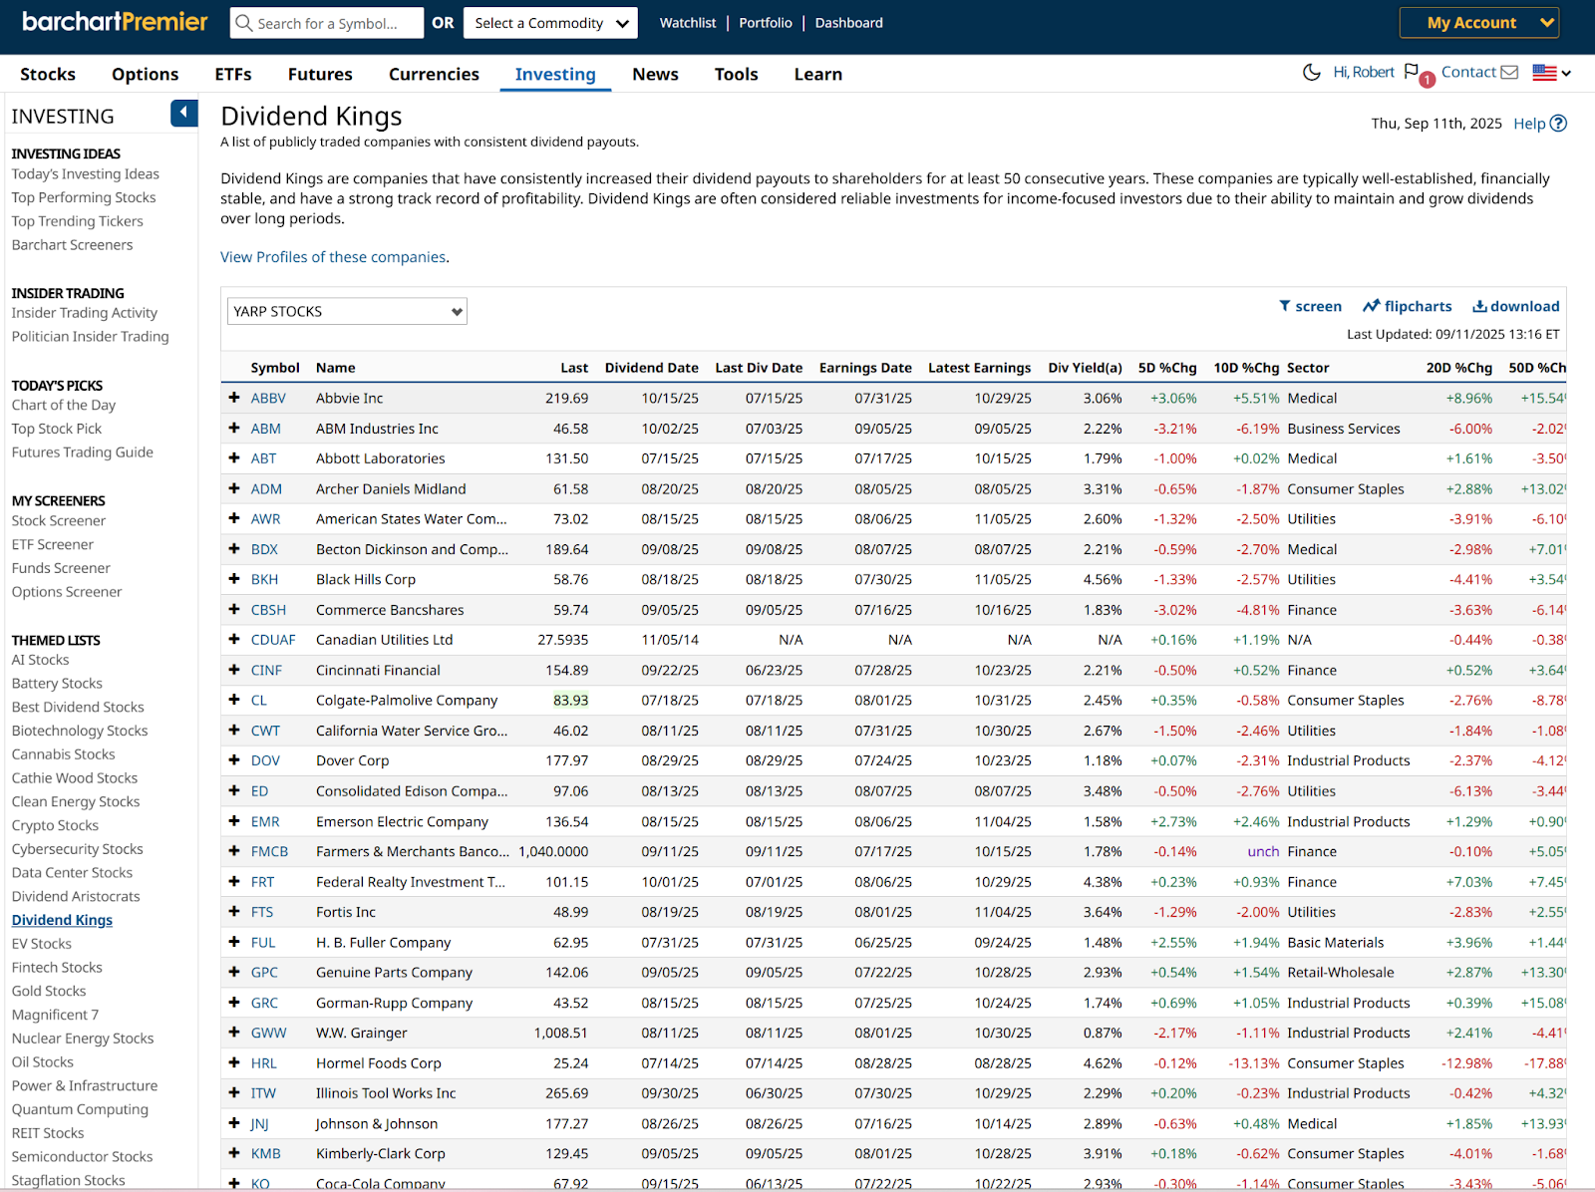Open the ABBV symbol link
Viewport: 1595px width, 1192px height.
click(268, 398)
